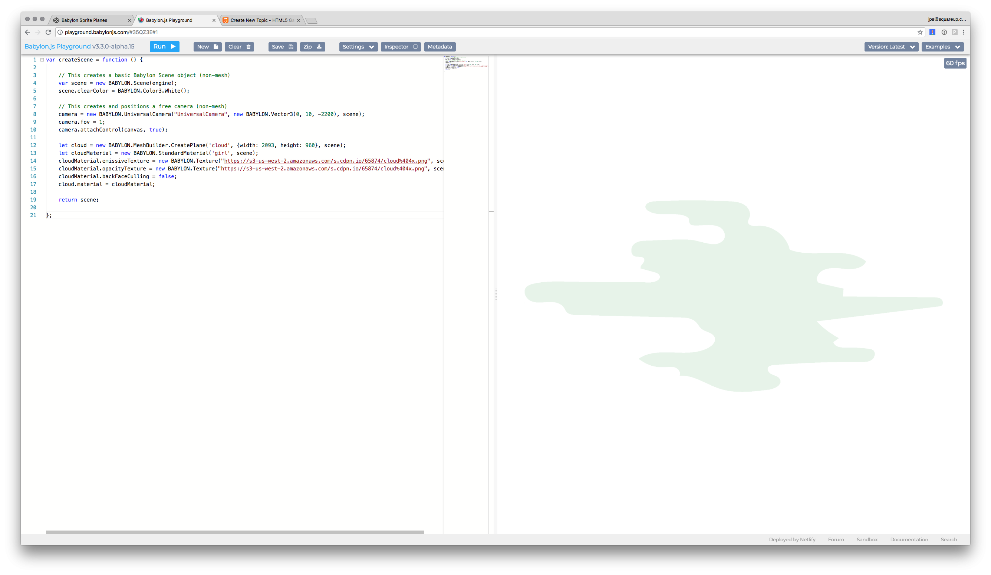
Task: Click the circular extension icon
Action: 944,32
